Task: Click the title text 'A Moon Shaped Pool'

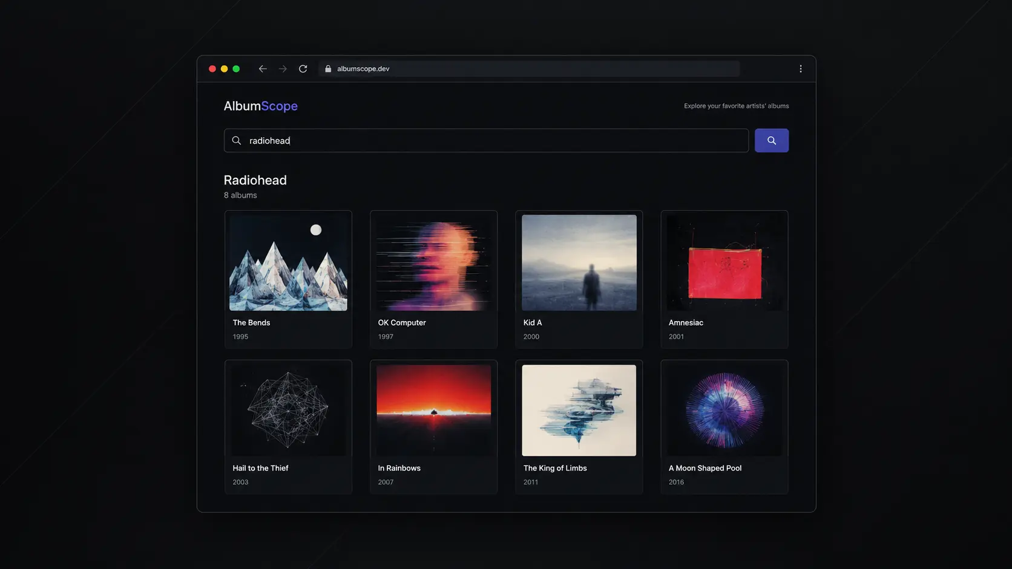Action: coord(705,468)
